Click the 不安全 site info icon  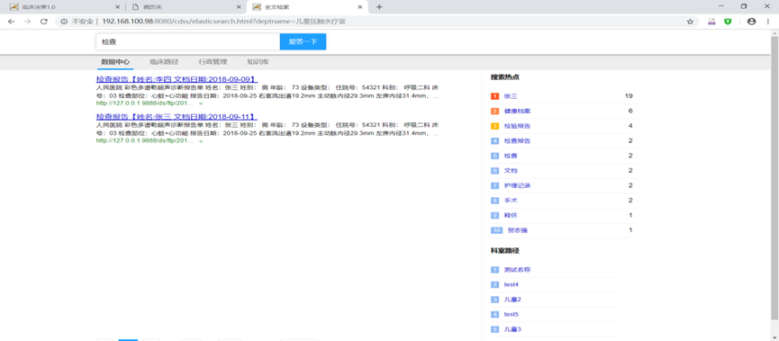pos(64,22)
